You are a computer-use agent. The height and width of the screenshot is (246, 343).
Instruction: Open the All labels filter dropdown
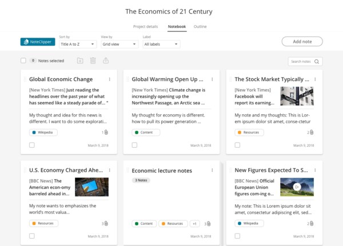pyautogui.click(x=161, y=44)
